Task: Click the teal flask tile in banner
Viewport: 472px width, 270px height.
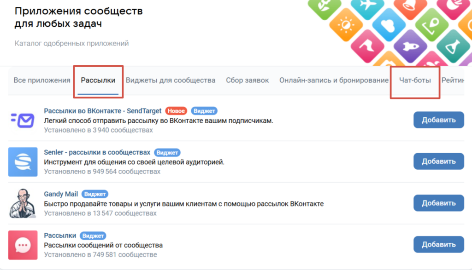Action: click(x=453, y=46)
